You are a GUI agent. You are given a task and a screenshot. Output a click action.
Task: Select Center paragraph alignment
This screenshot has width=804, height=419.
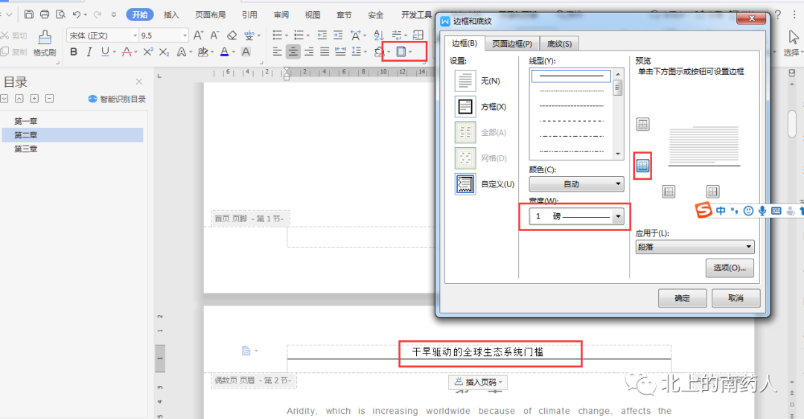coord(293,52)
